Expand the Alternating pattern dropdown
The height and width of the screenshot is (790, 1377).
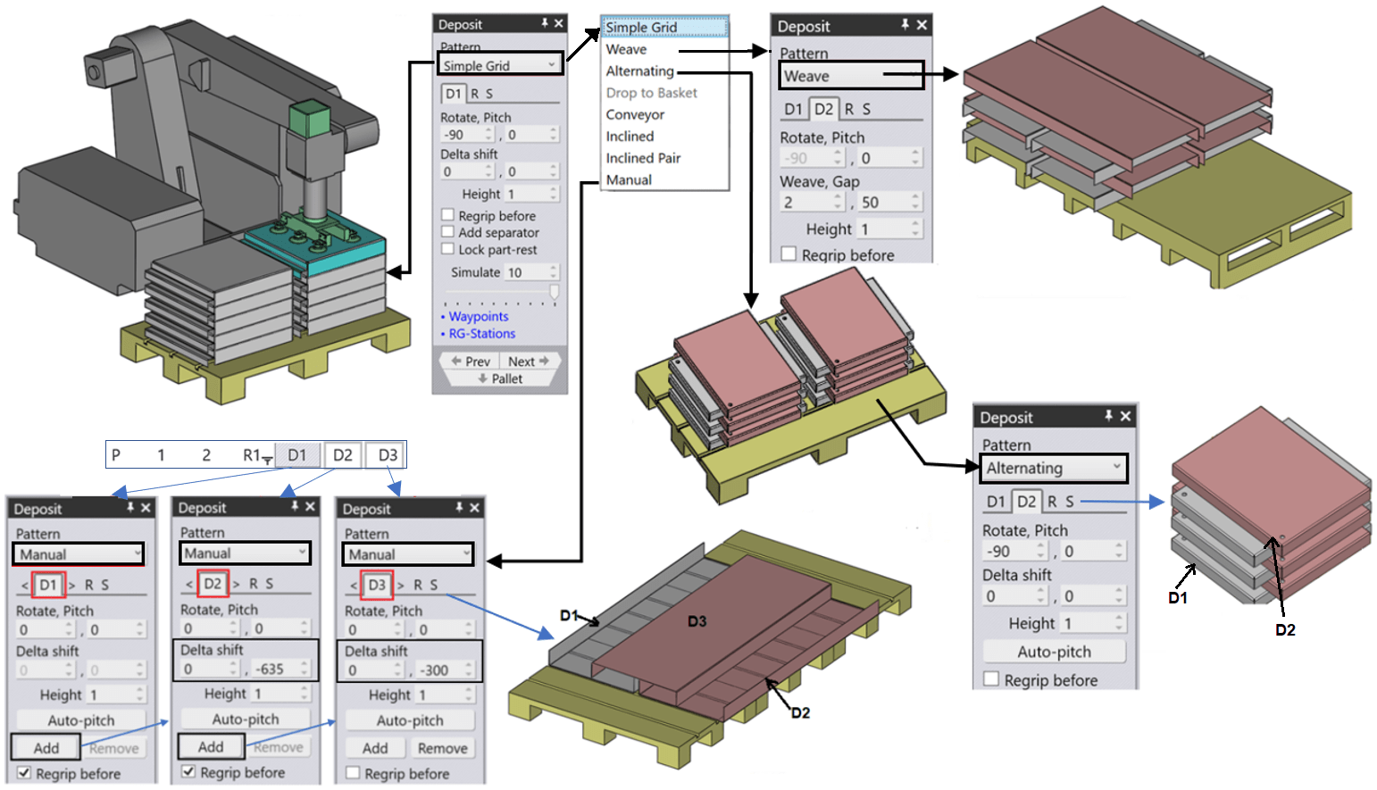pyautogui.click(x=1115, y=467)
